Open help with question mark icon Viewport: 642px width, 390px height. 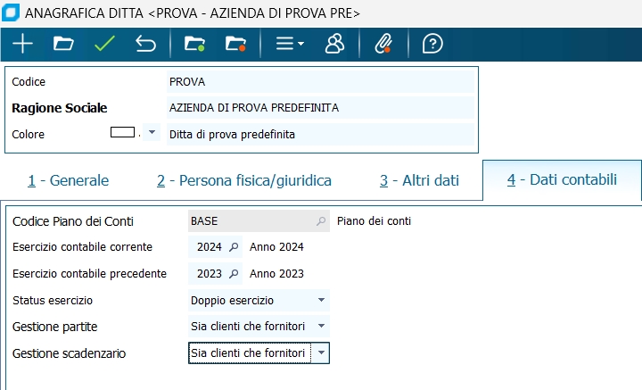coord(432,44)
